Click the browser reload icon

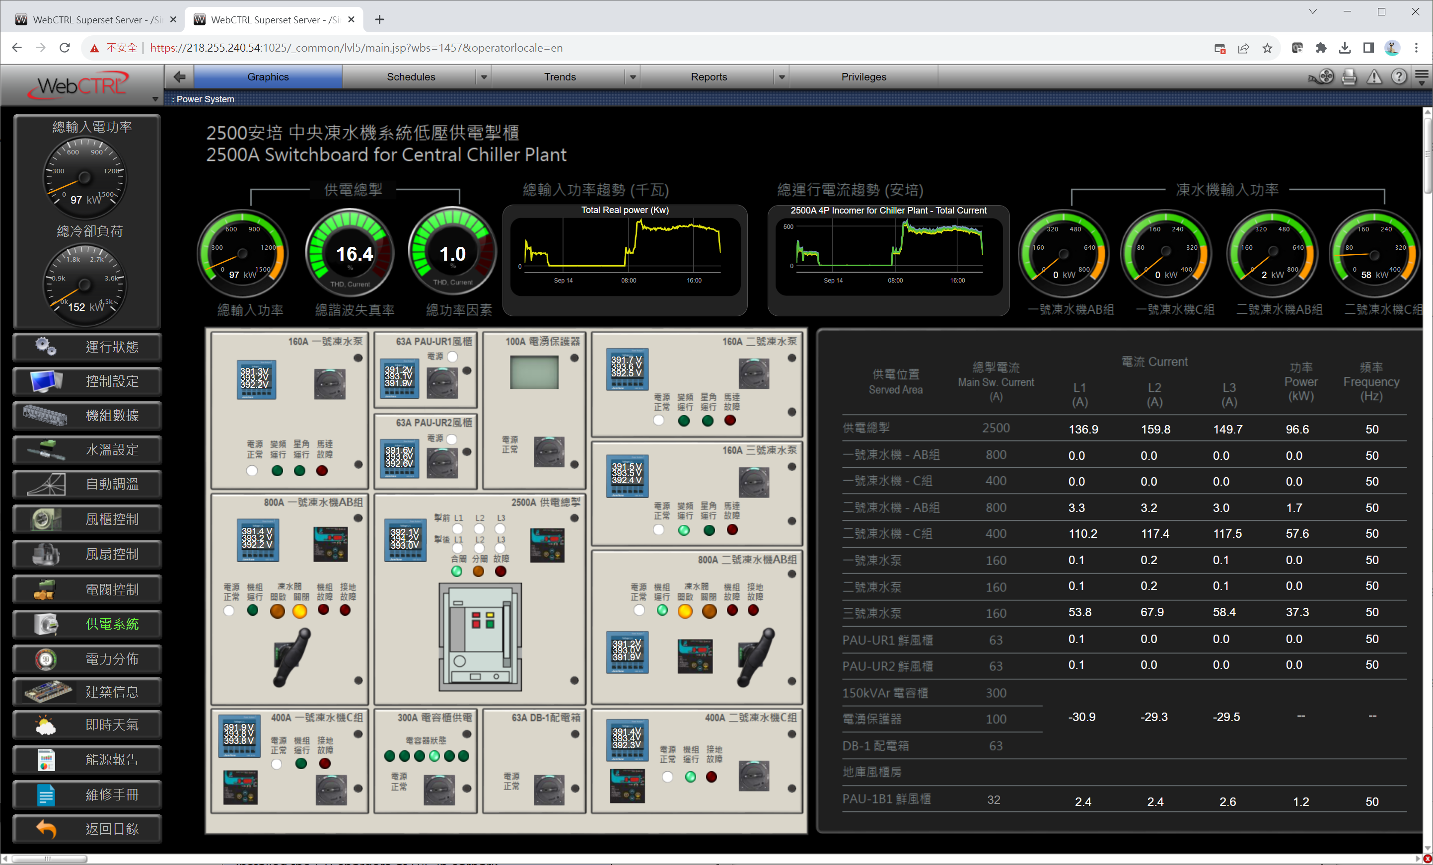tap(65, 48)
